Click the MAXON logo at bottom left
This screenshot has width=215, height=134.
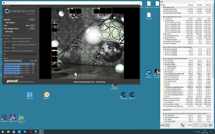pyautogui.click(x=12, y=81)
